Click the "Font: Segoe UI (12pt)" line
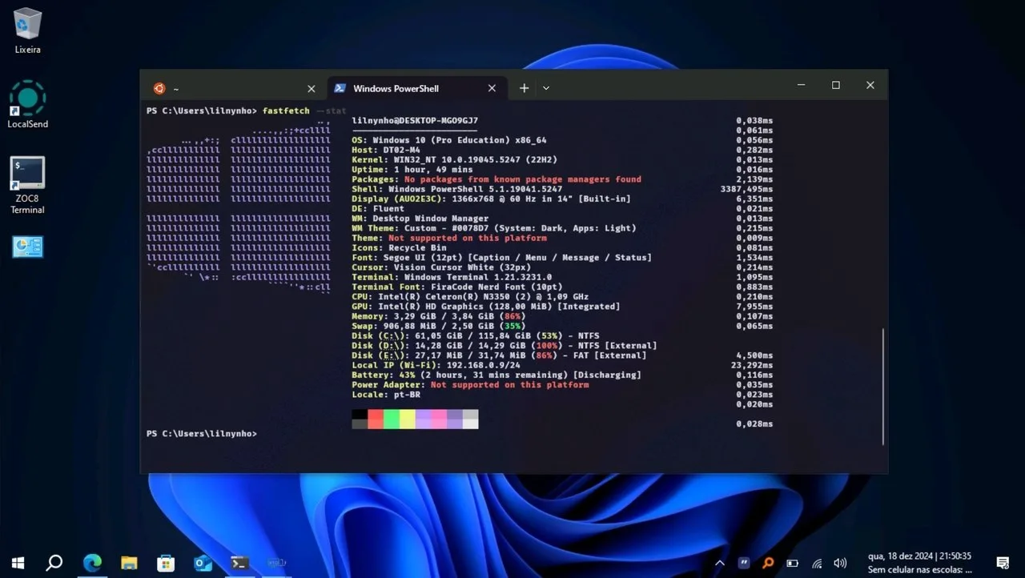 point(502,257)
